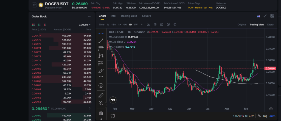Show only sell orders red view icon
Image resolution: width=281 pixels, height=121 pixels.
click(45, 25)
